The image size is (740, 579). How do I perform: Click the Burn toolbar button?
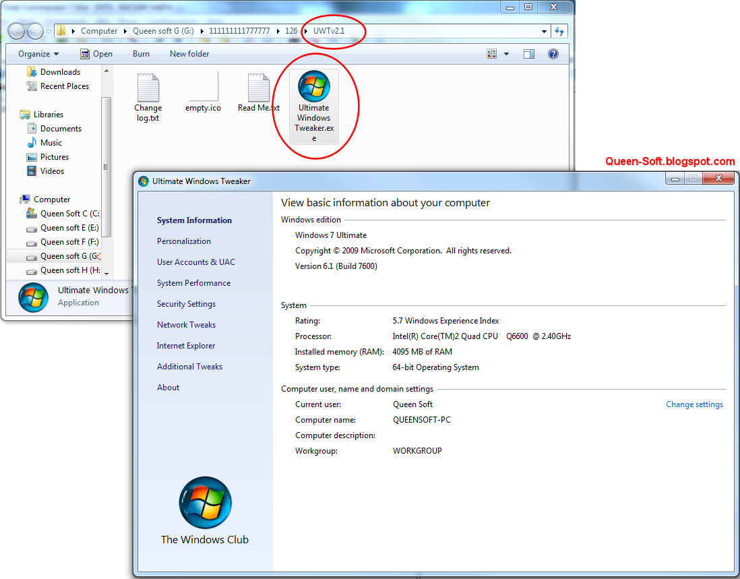pyautogui.click(x=141, y=54)
